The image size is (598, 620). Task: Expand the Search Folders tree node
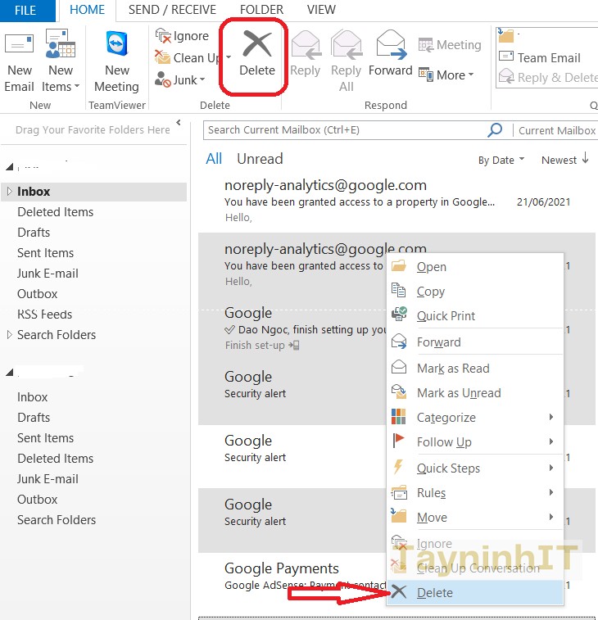(9, 335)
